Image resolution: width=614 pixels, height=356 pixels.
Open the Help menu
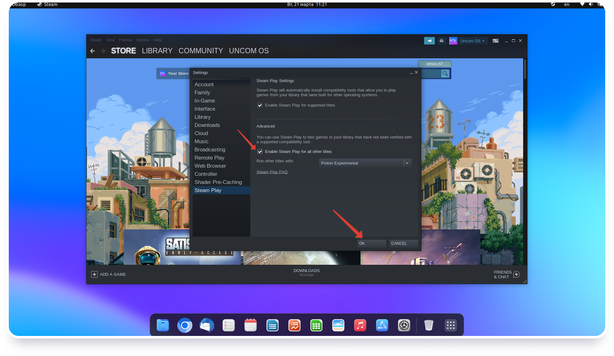point(158,40)
